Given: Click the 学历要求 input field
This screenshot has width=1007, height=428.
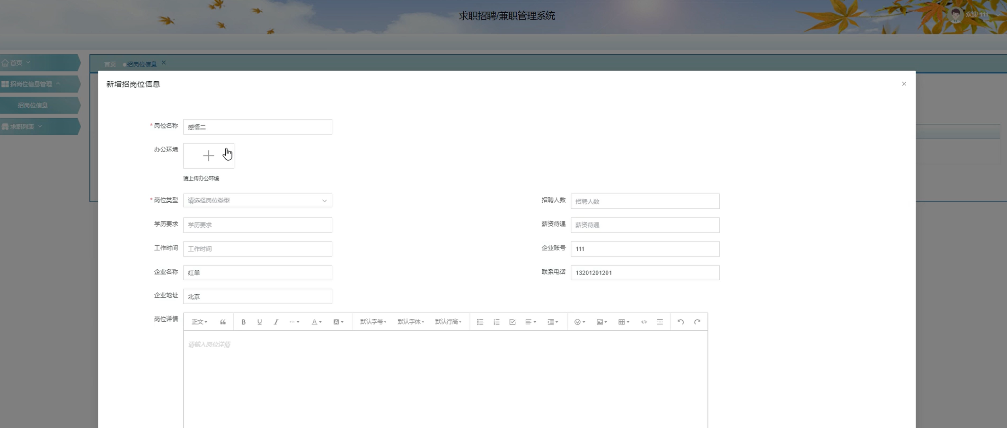Looking at the screenshot, I should [x=257, y=225].
